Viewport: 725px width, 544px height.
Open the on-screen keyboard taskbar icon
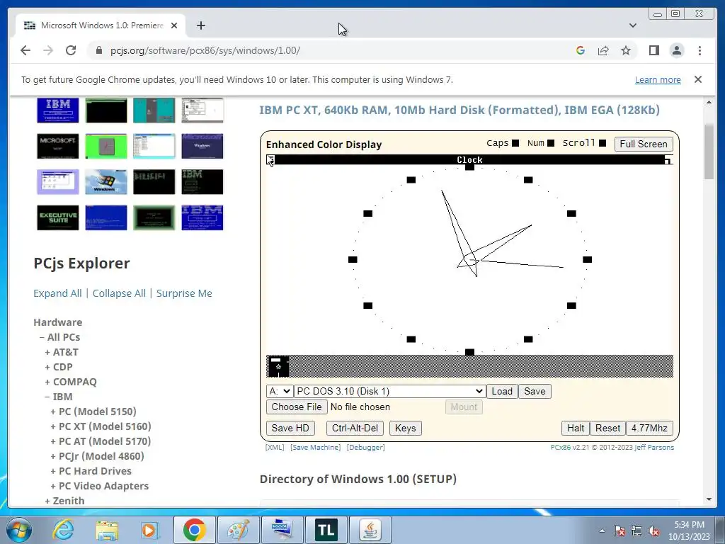coord(282,530)
